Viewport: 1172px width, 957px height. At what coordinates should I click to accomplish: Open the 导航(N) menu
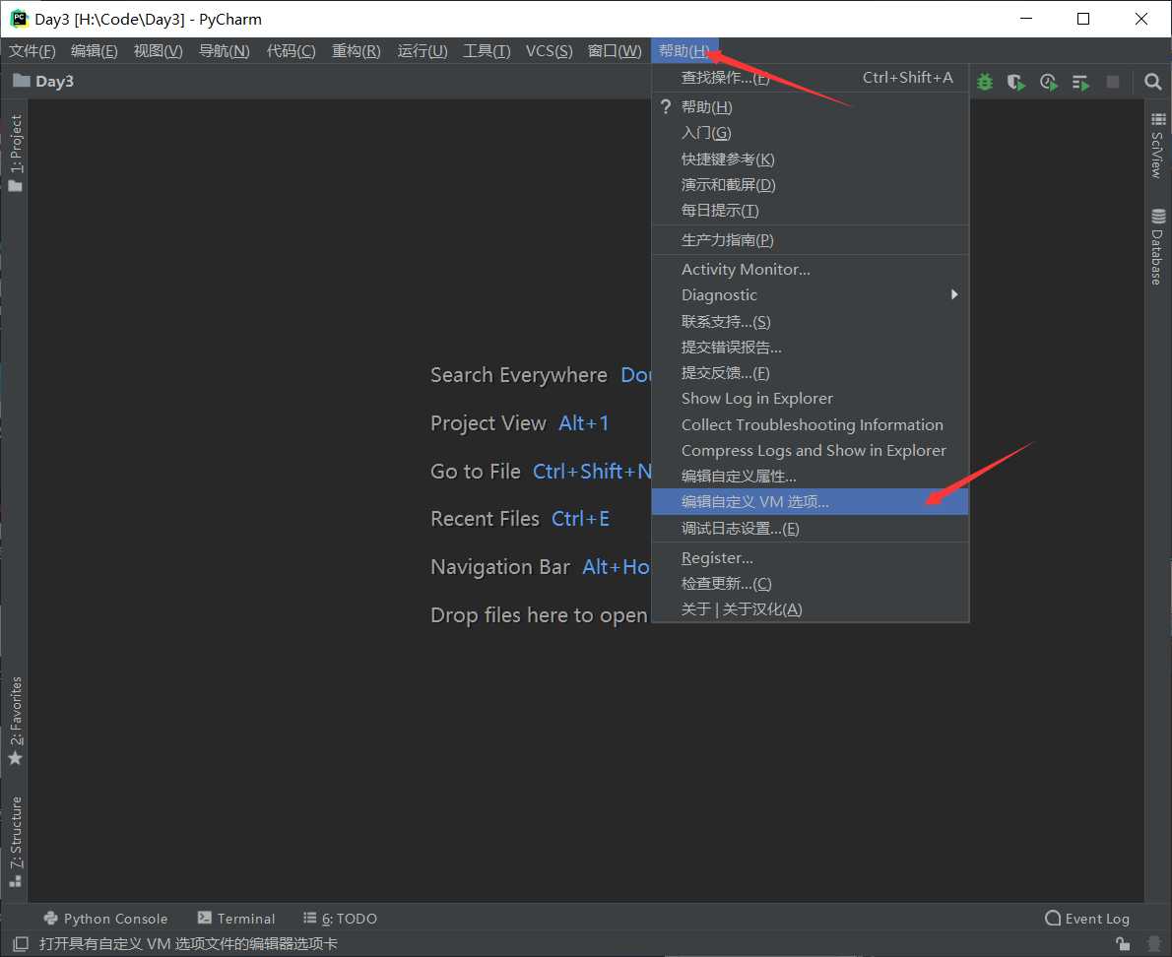[x=225, y=51]
